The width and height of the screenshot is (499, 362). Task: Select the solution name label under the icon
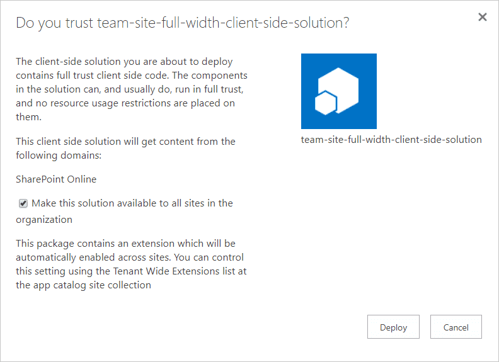391,139
